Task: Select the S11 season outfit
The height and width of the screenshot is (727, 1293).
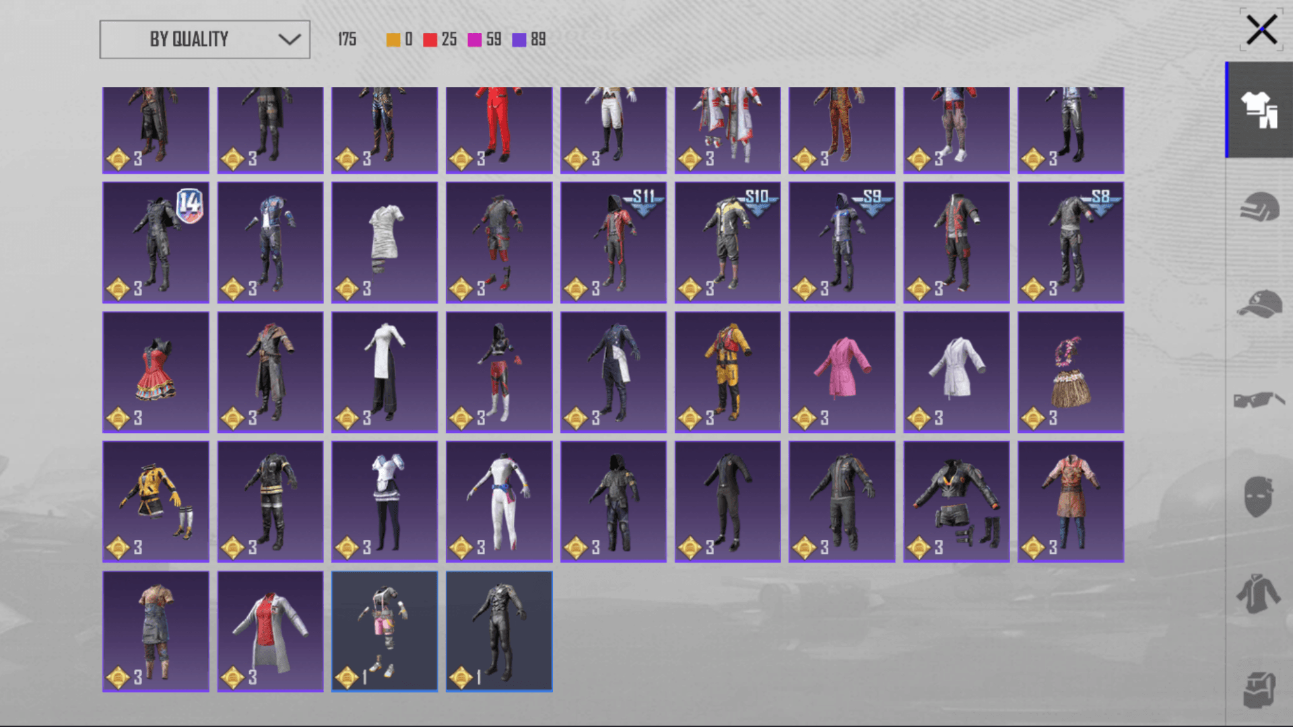Action: (x=614, y=242)
